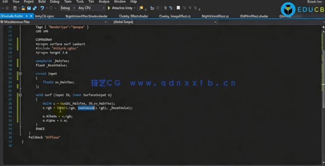
Task: Click the Tags RenderType Opaque line
Action: pos(62,27)
